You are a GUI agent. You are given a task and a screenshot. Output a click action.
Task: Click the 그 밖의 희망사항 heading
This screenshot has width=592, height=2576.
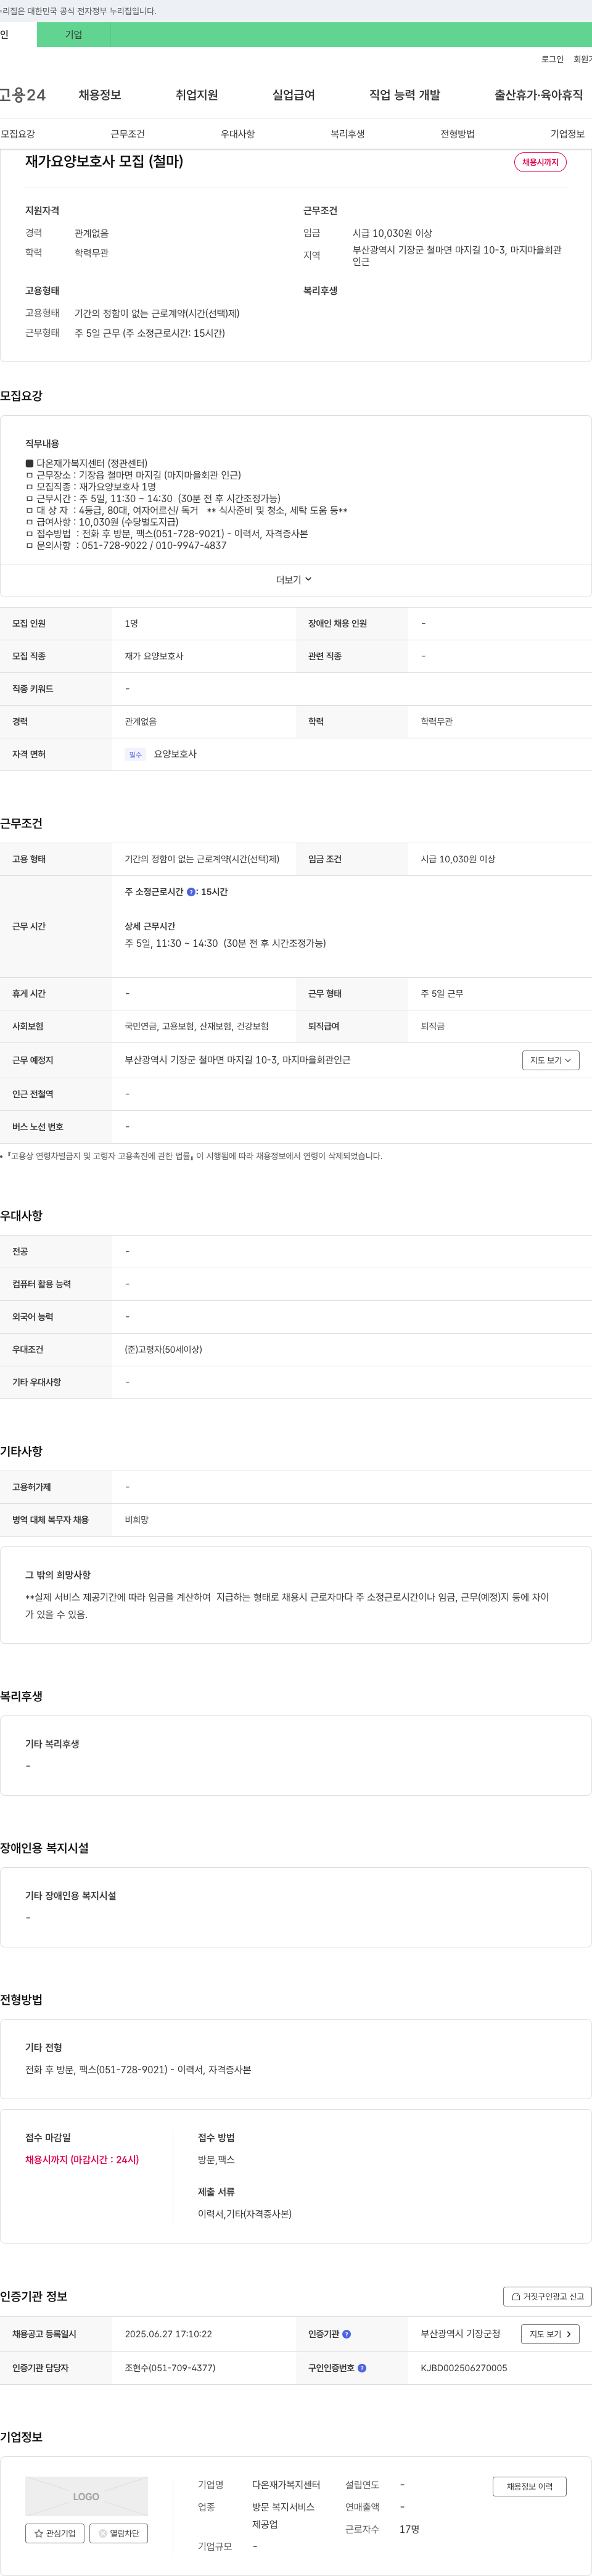(58, 1575)
